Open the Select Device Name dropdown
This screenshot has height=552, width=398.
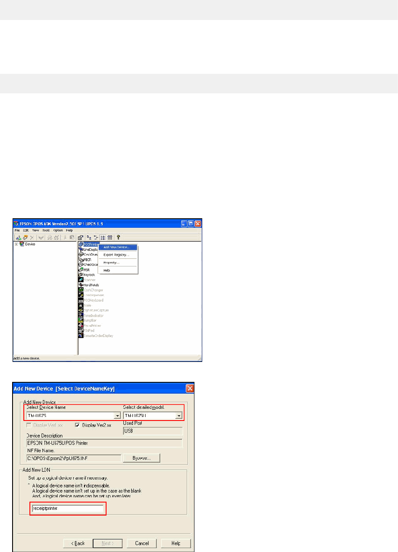coord(117,416)
